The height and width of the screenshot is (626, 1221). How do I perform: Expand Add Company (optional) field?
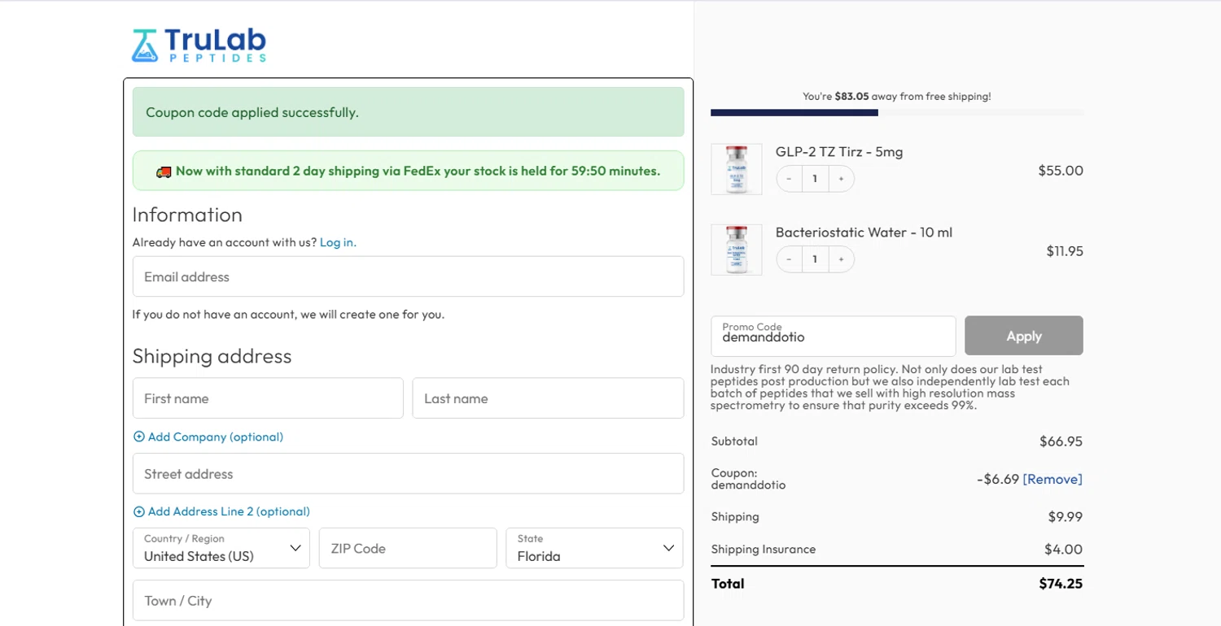coord(208,437)
